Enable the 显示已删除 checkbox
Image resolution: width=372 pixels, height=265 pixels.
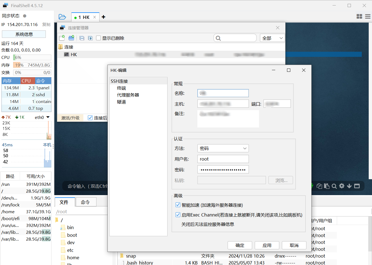coord(98,38)
